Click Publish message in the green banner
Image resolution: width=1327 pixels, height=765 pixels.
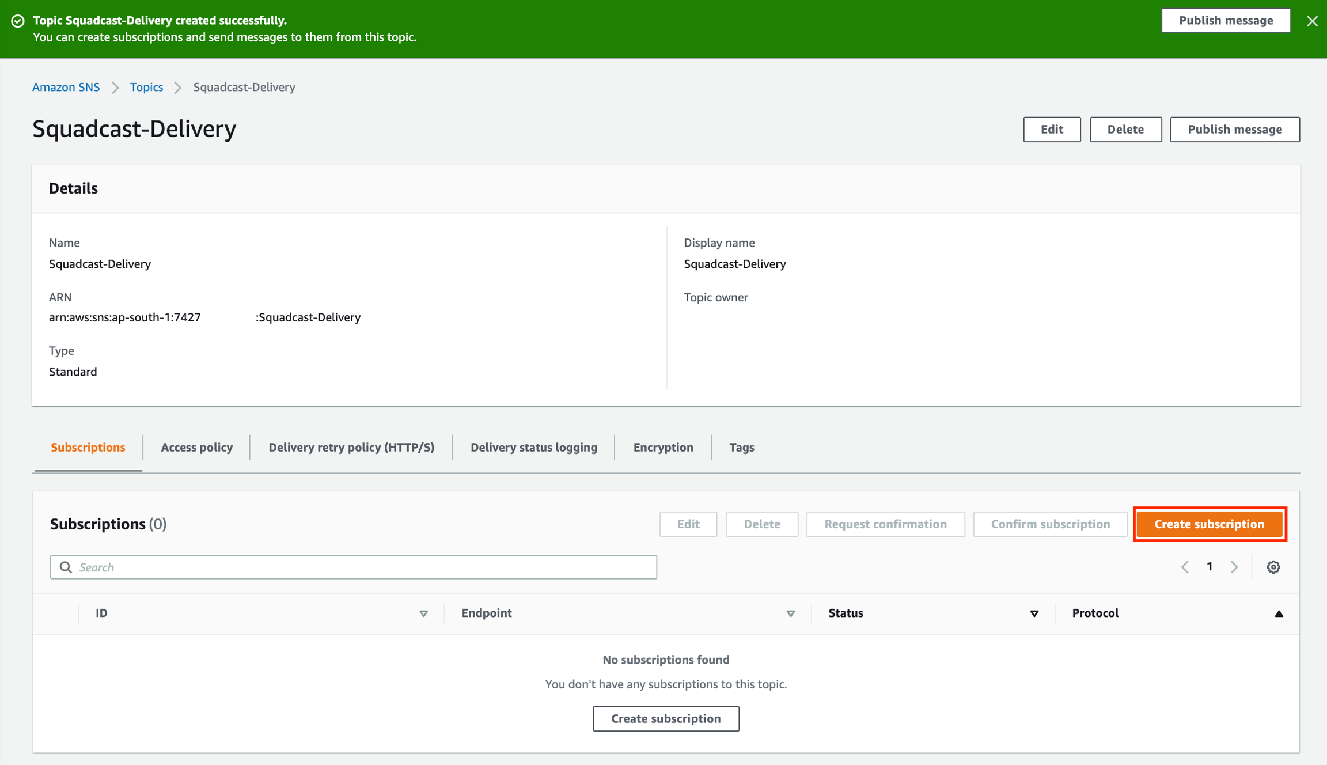tap(1226, 21)
